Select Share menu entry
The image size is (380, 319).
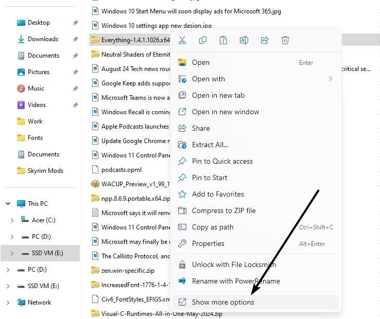point(256,129)
